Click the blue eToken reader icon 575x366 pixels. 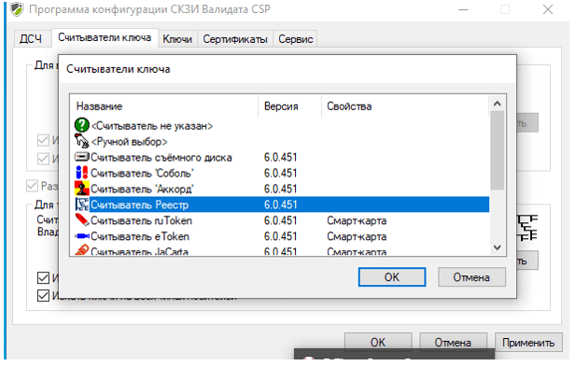[82, 236]
